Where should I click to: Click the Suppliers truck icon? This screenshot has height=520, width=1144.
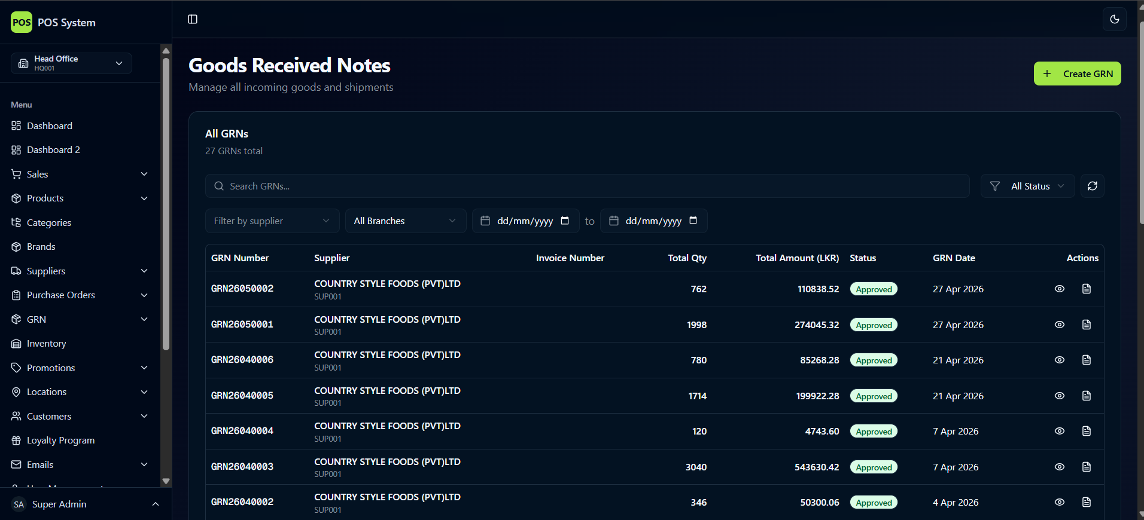click(x=16, y=271)
